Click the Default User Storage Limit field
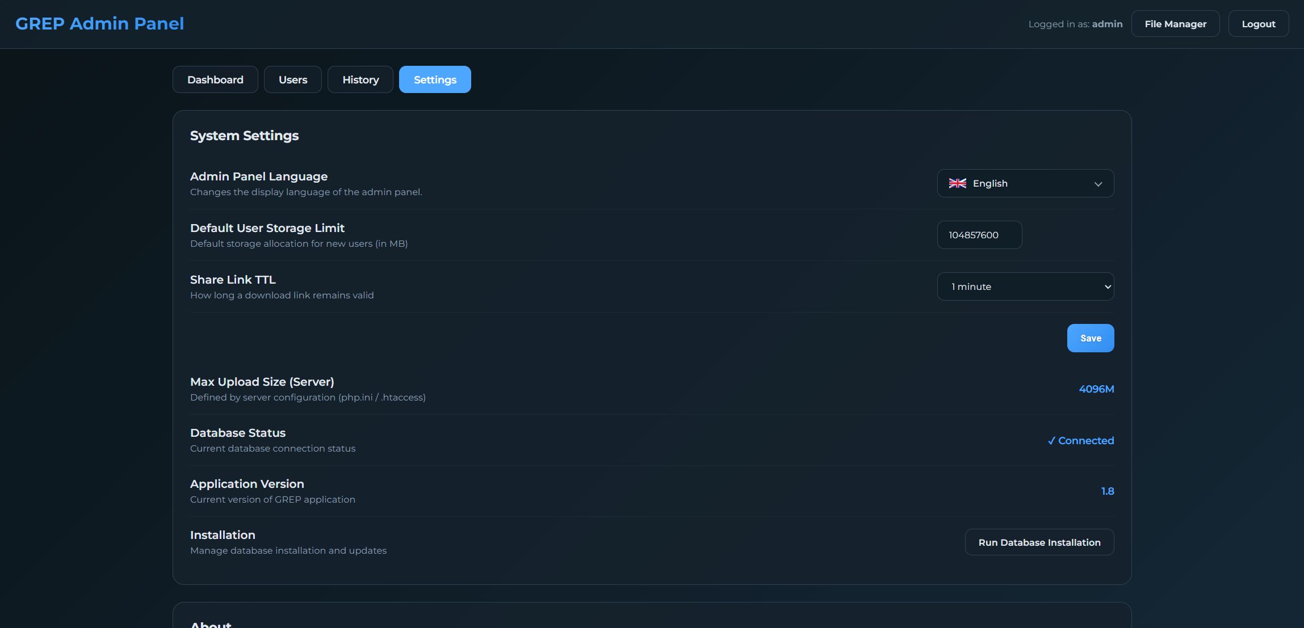The height and width of the screenshot is (628, 1304). tap(979, 235)
